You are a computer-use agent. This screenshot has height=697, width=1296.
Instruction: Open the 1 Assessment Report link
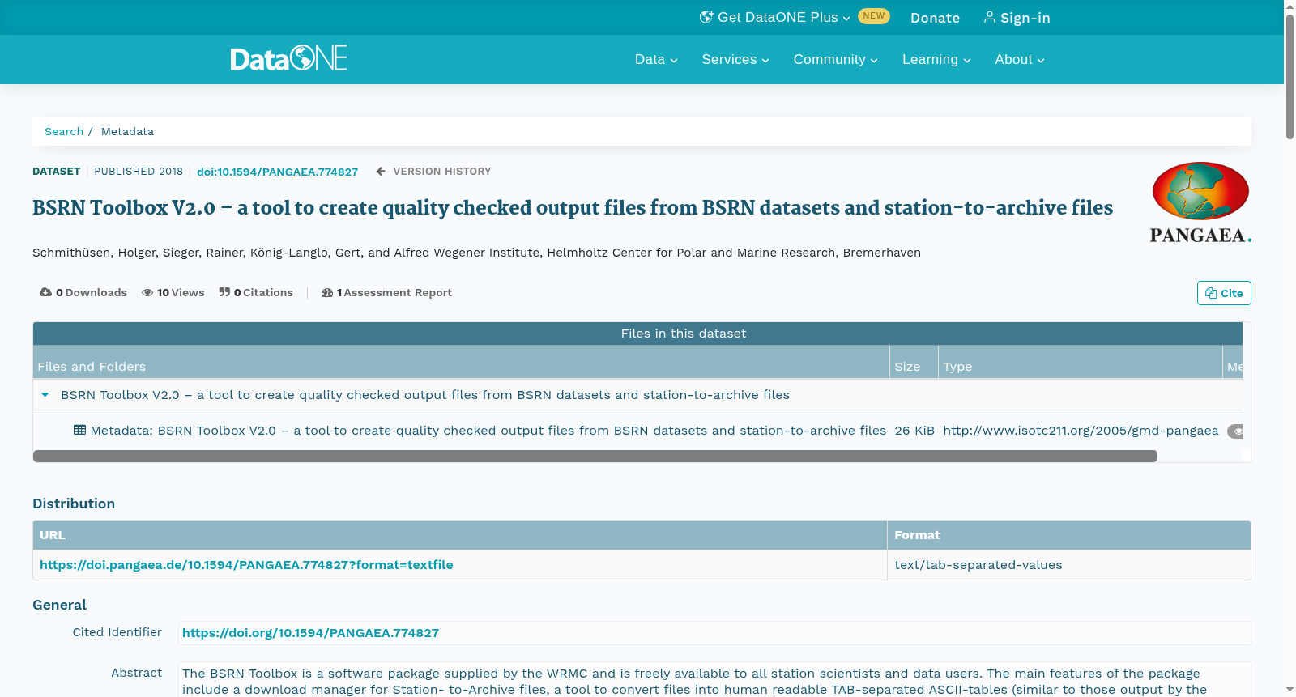click(386, 292)
